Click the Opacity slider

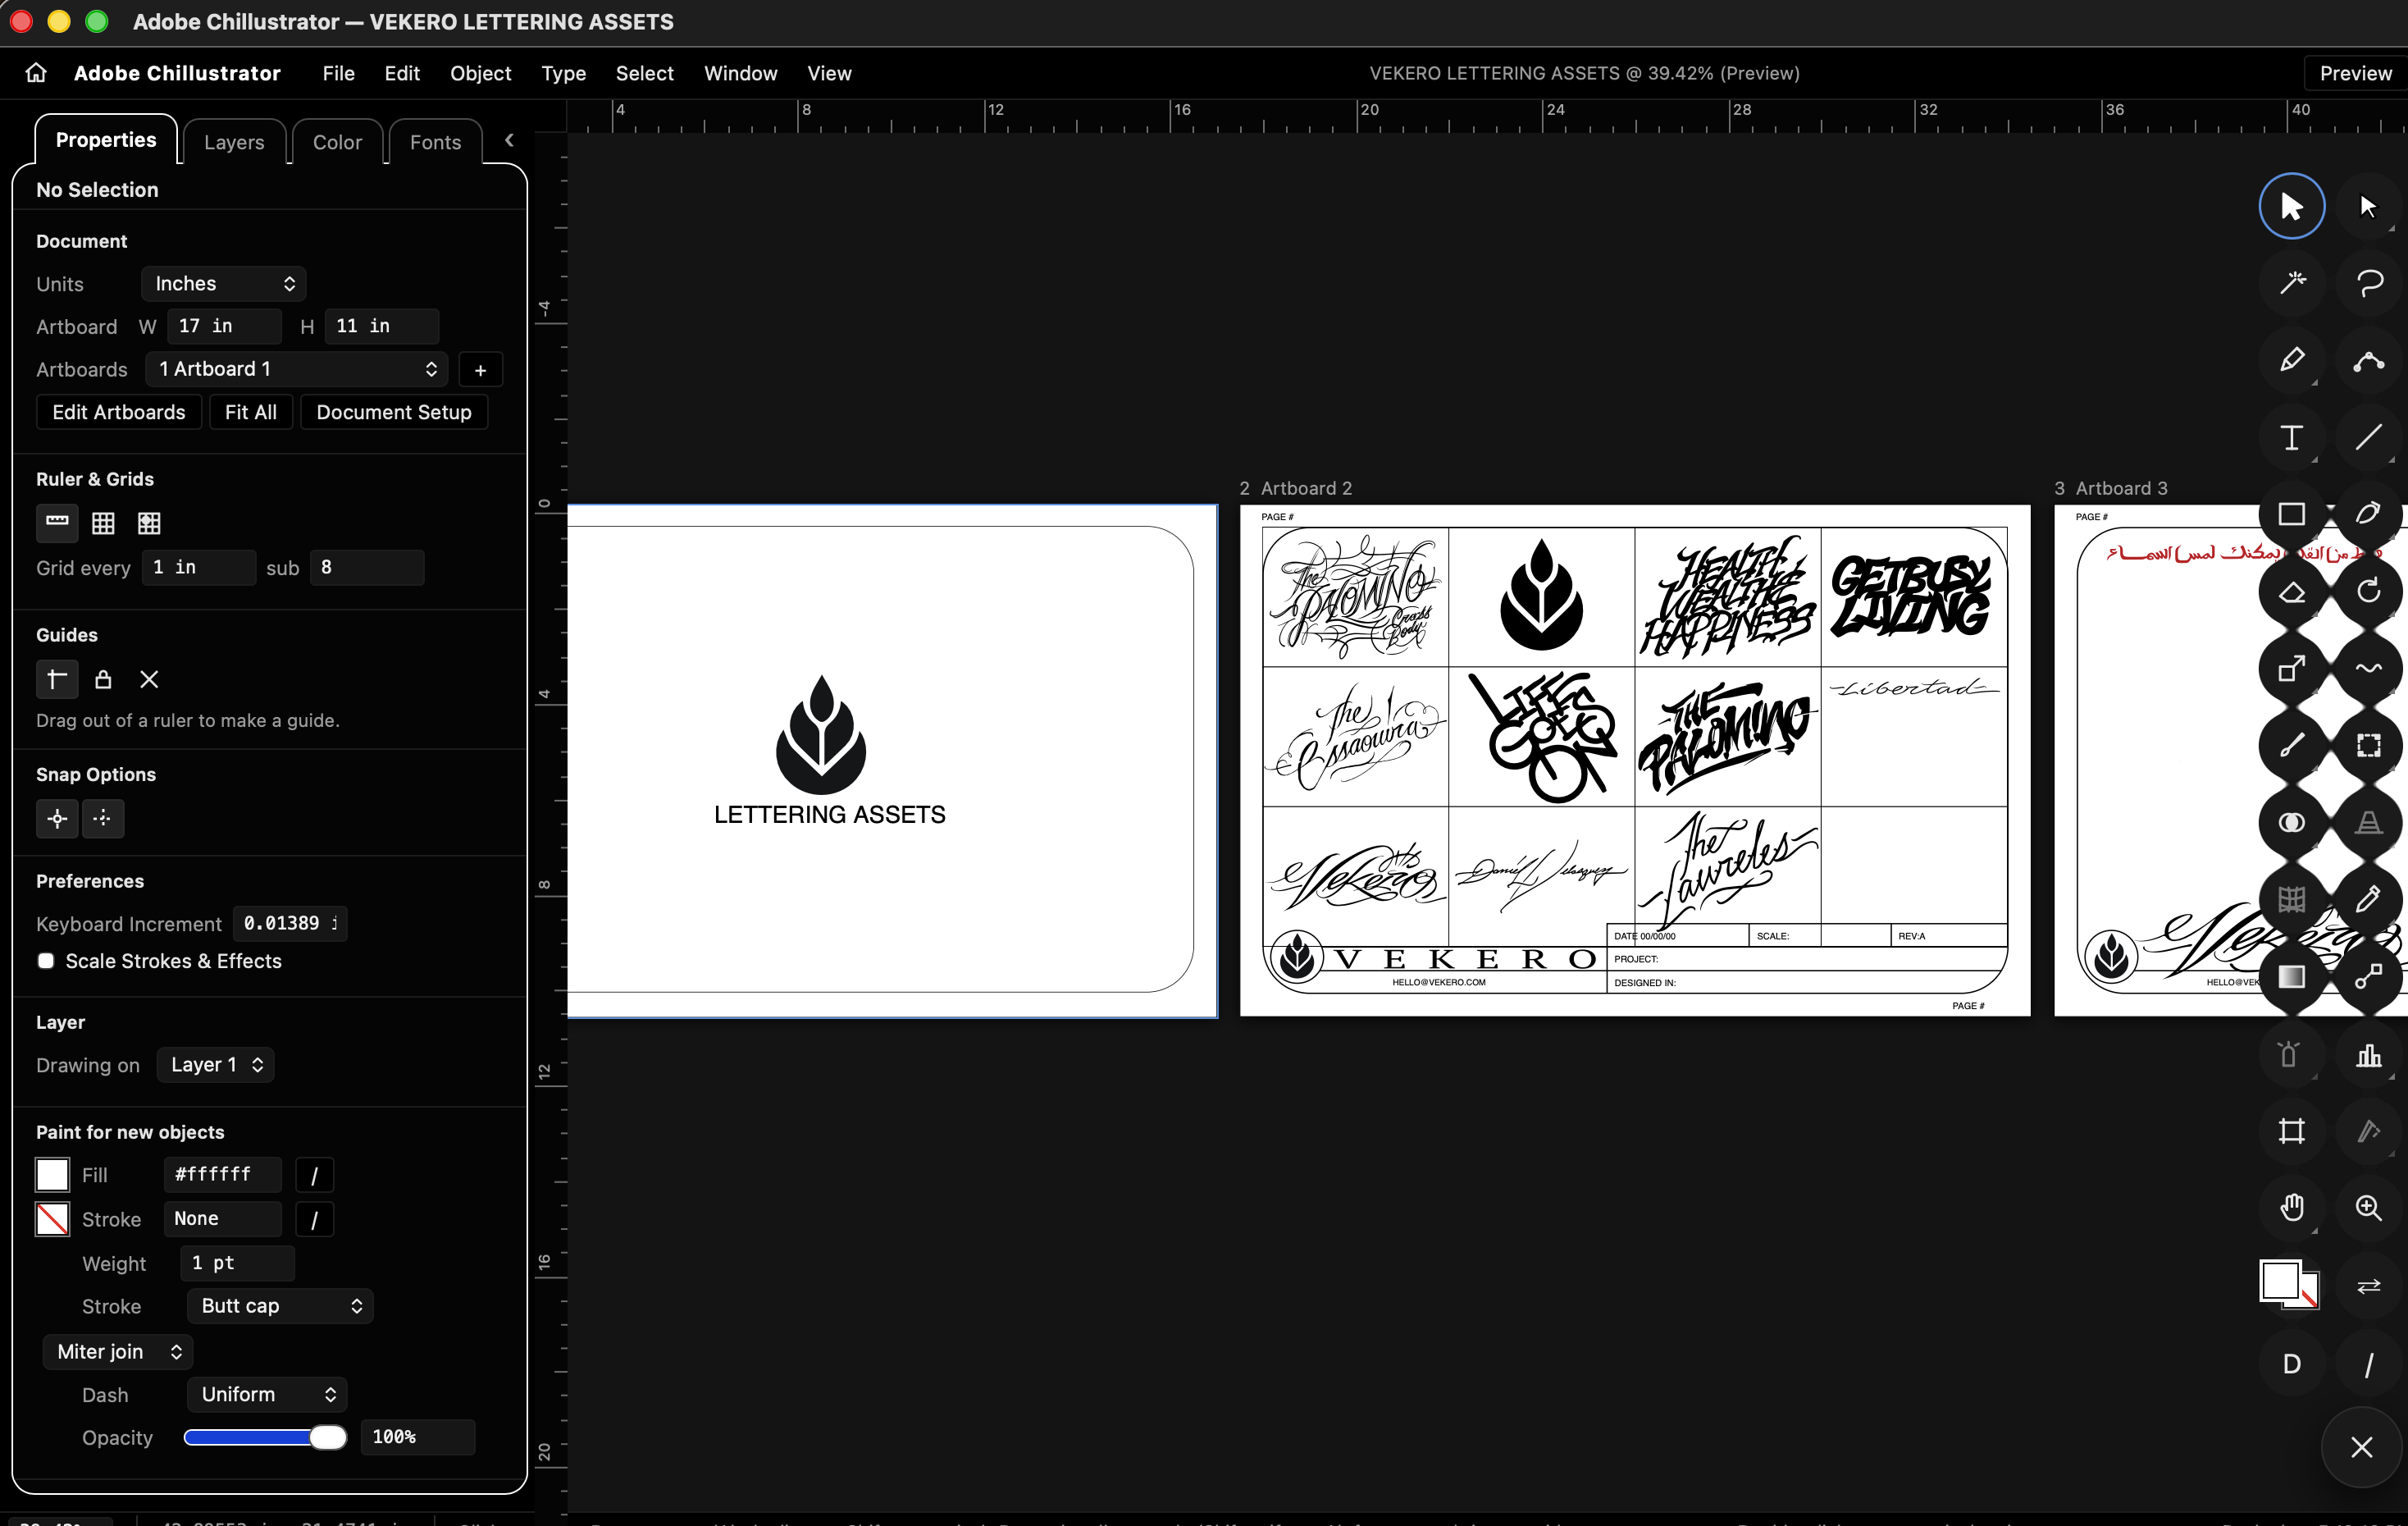point(265,1437)
